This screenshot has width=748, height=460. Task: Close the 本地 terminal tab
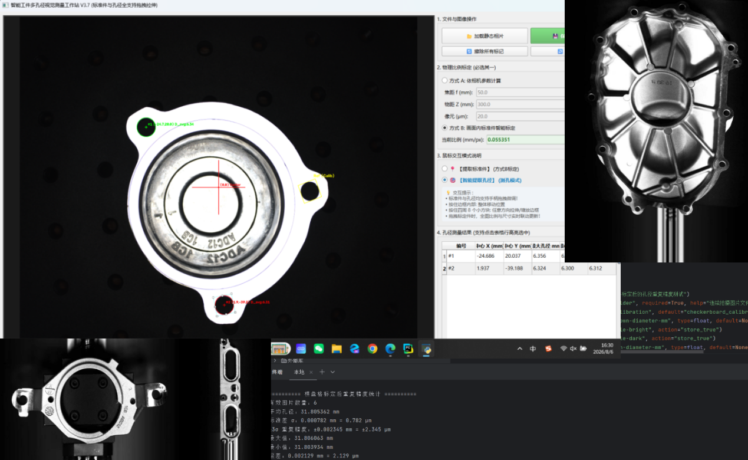[x=311, y=373]
